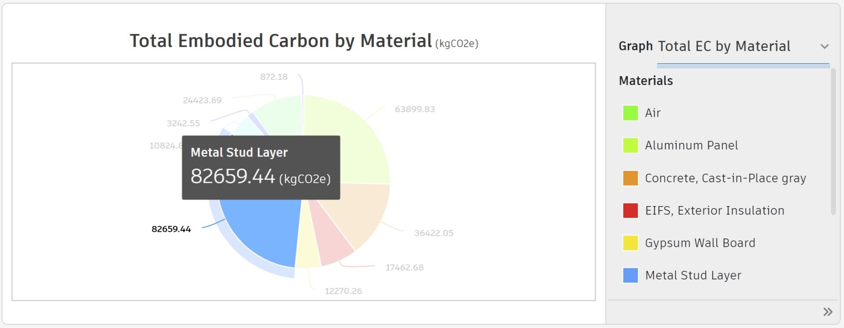Click the EIFS, Exterior Insulation label

[x=714, y=210]
